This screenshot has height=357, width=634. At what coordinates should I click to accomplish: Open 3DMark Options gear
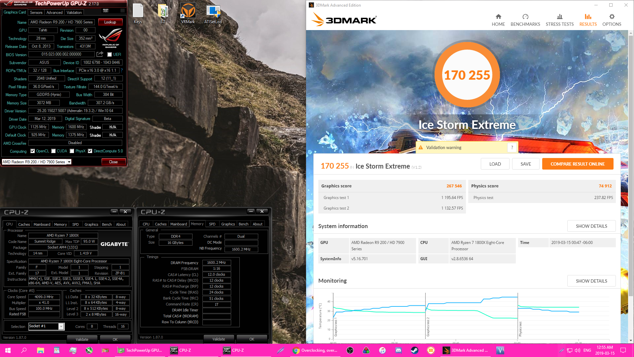click(612, 20)
